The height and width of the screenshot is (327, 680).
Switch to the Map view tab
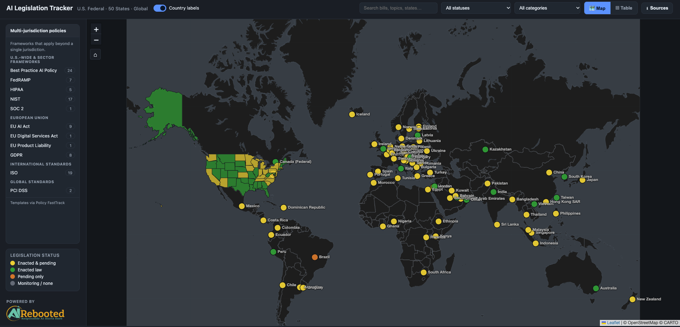coord(597,8)
